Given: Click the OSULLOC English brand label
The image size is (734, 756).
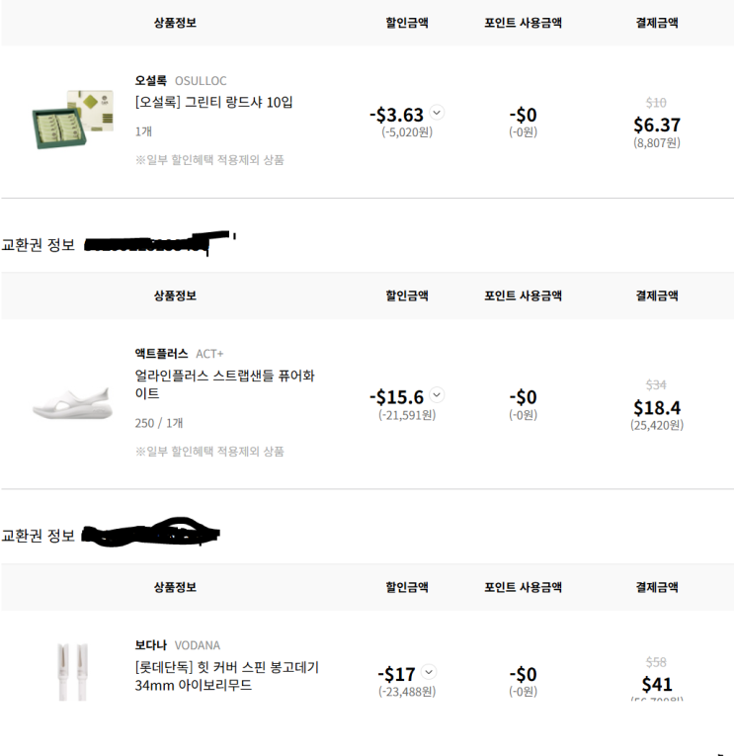Looking at the screenshot, I should click(x=201, y=81).
